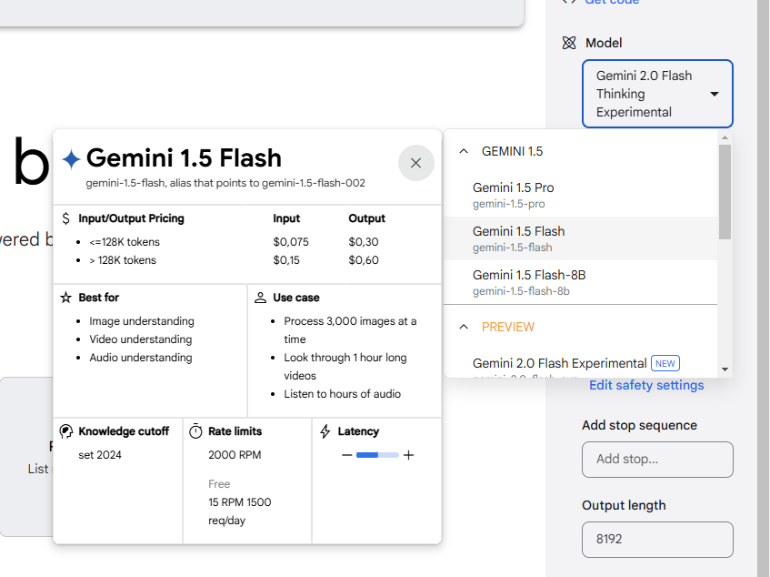Image resolution: width=770 pixels, height=577 pixels.
Task: Click 'Video understanding' bullet
Action: [140, 339]
